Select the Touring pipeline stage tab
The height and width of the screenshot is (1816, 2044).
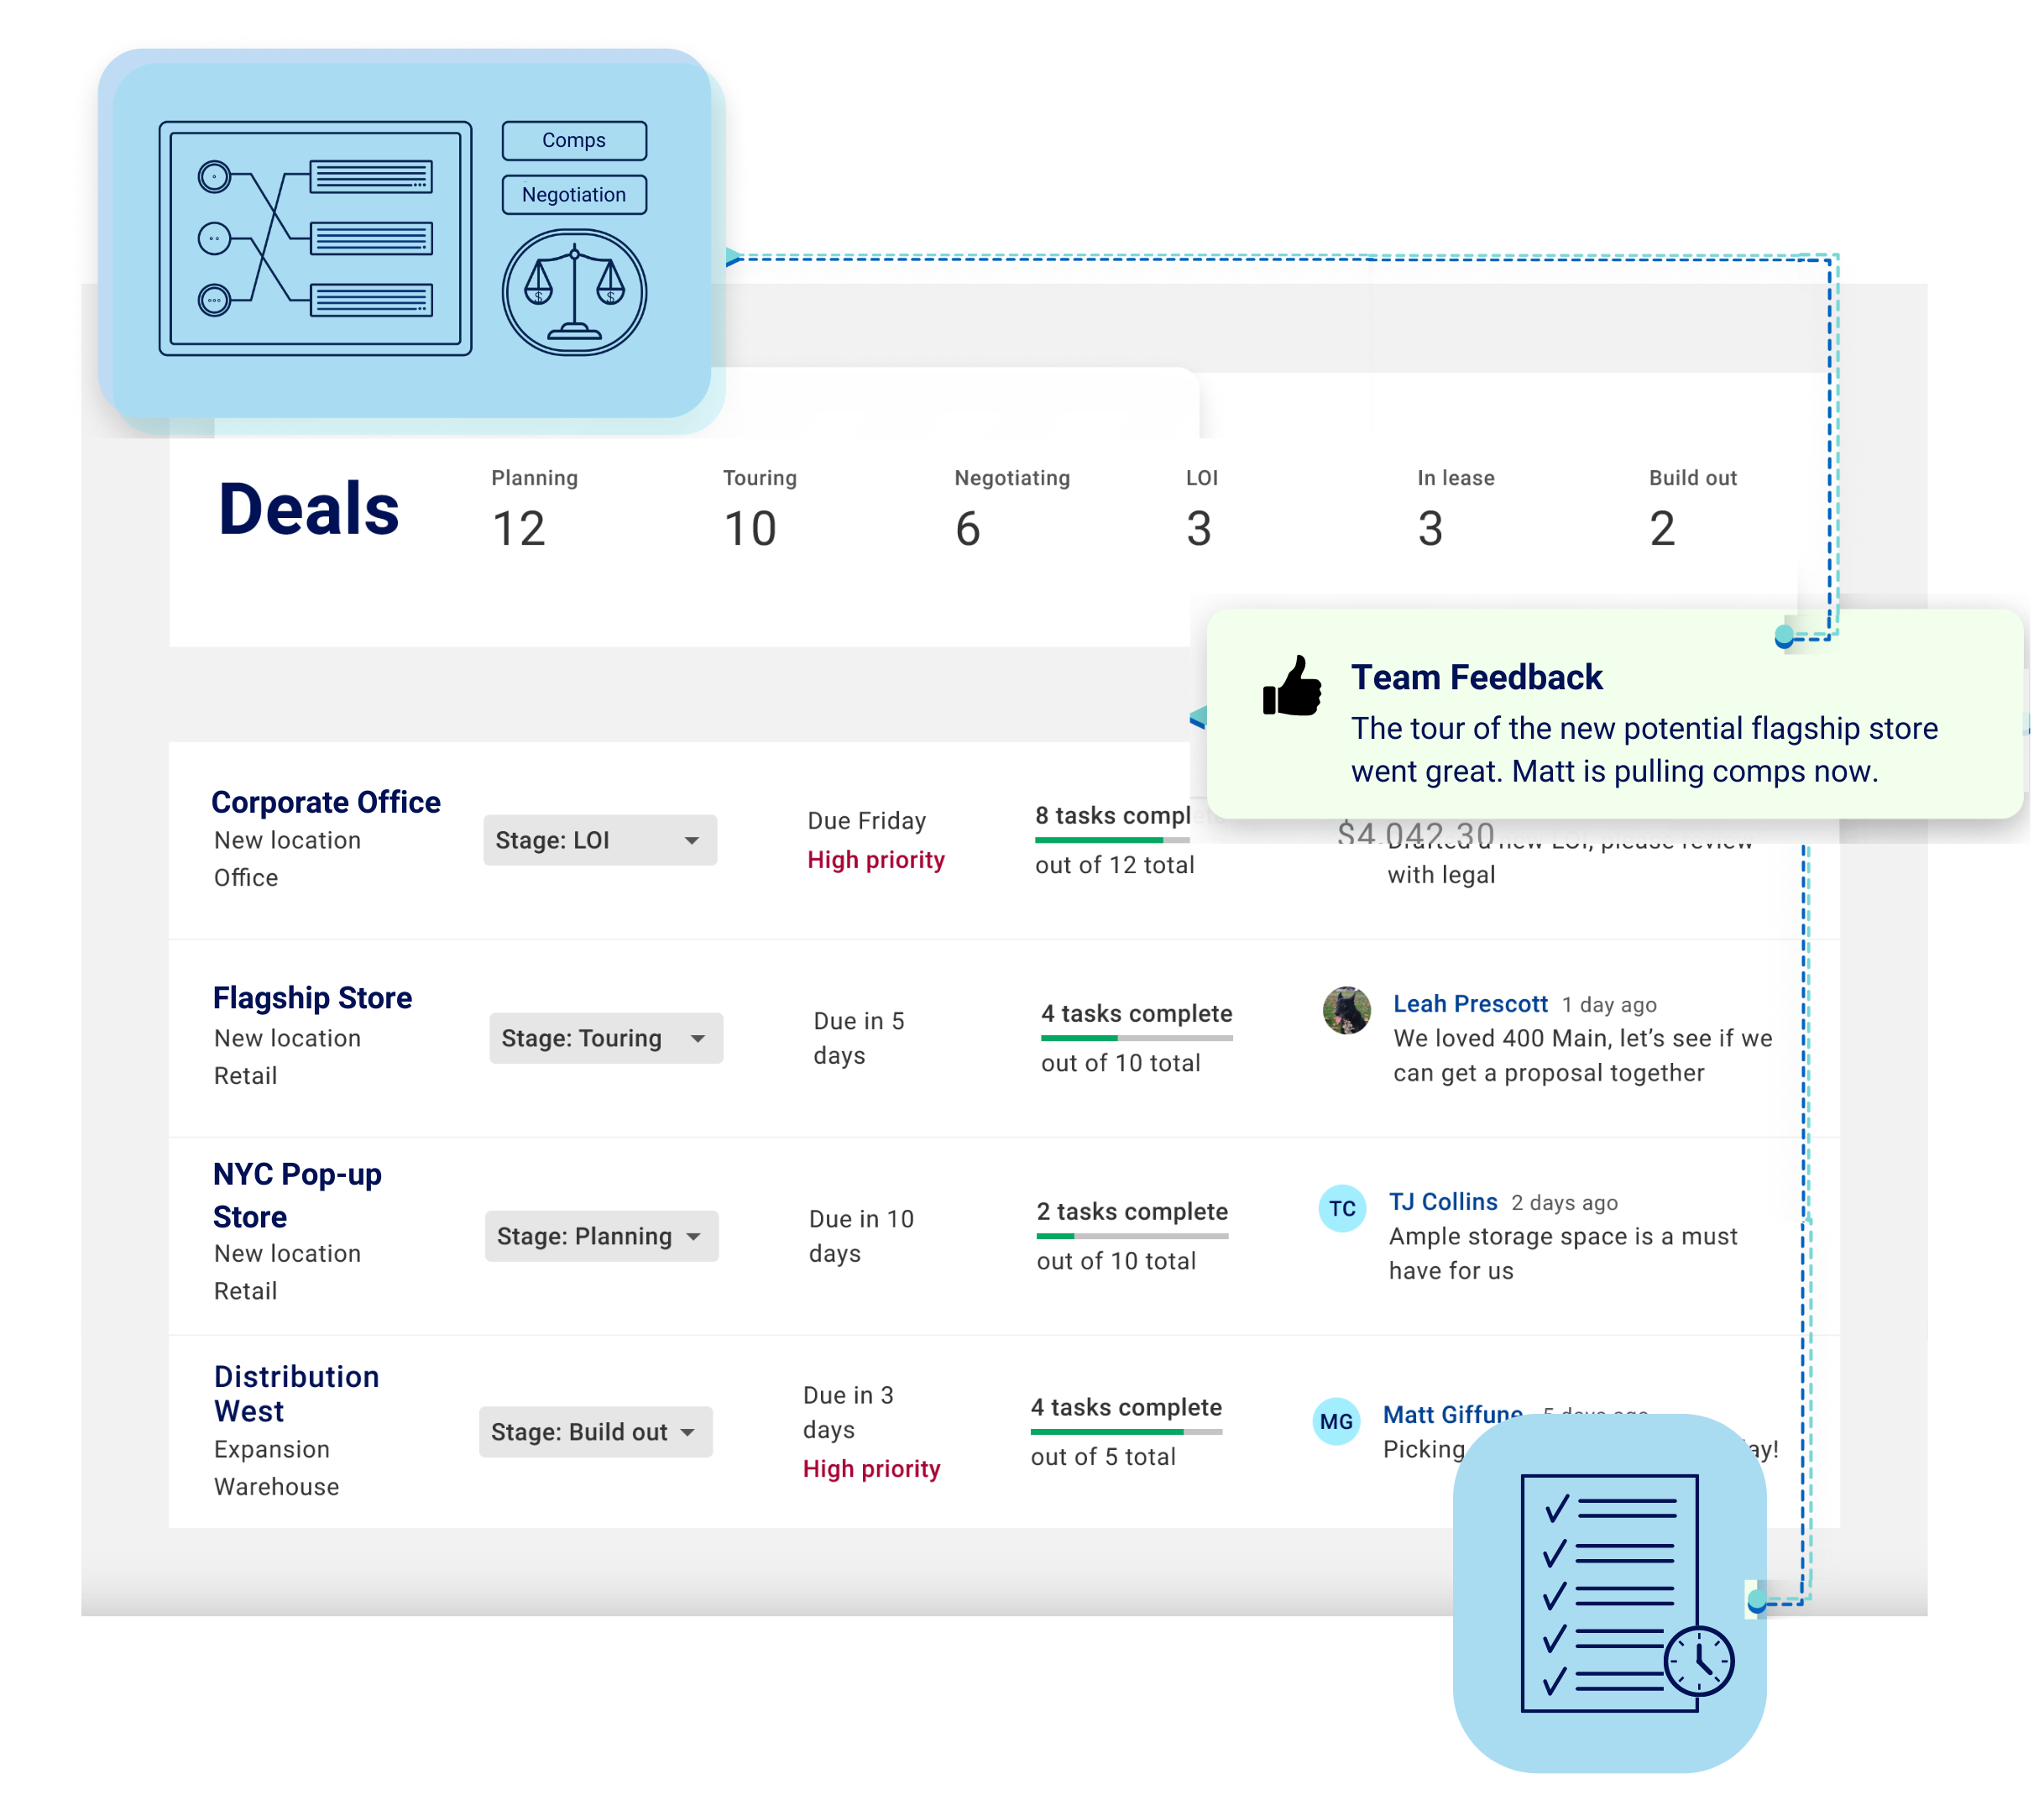point(754,479)
